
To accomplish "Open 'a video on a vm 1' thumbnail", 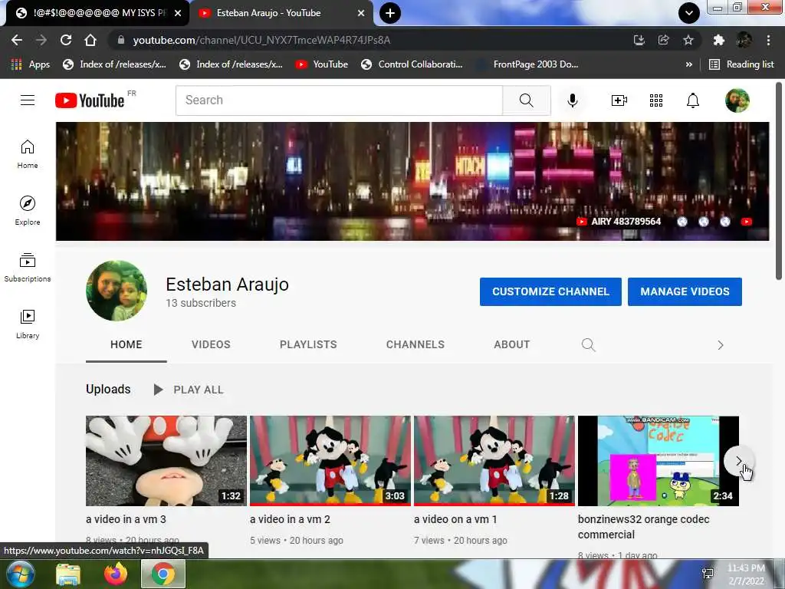I will pos(494,461).
